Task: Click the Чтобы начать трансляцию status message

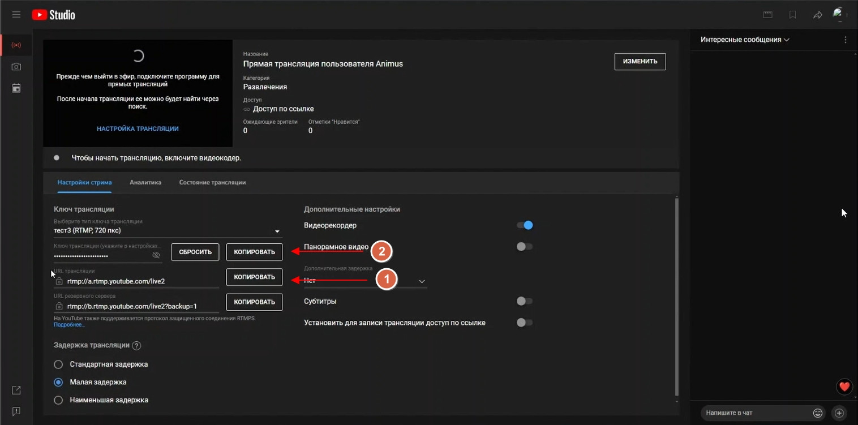Action: [156, 158]
